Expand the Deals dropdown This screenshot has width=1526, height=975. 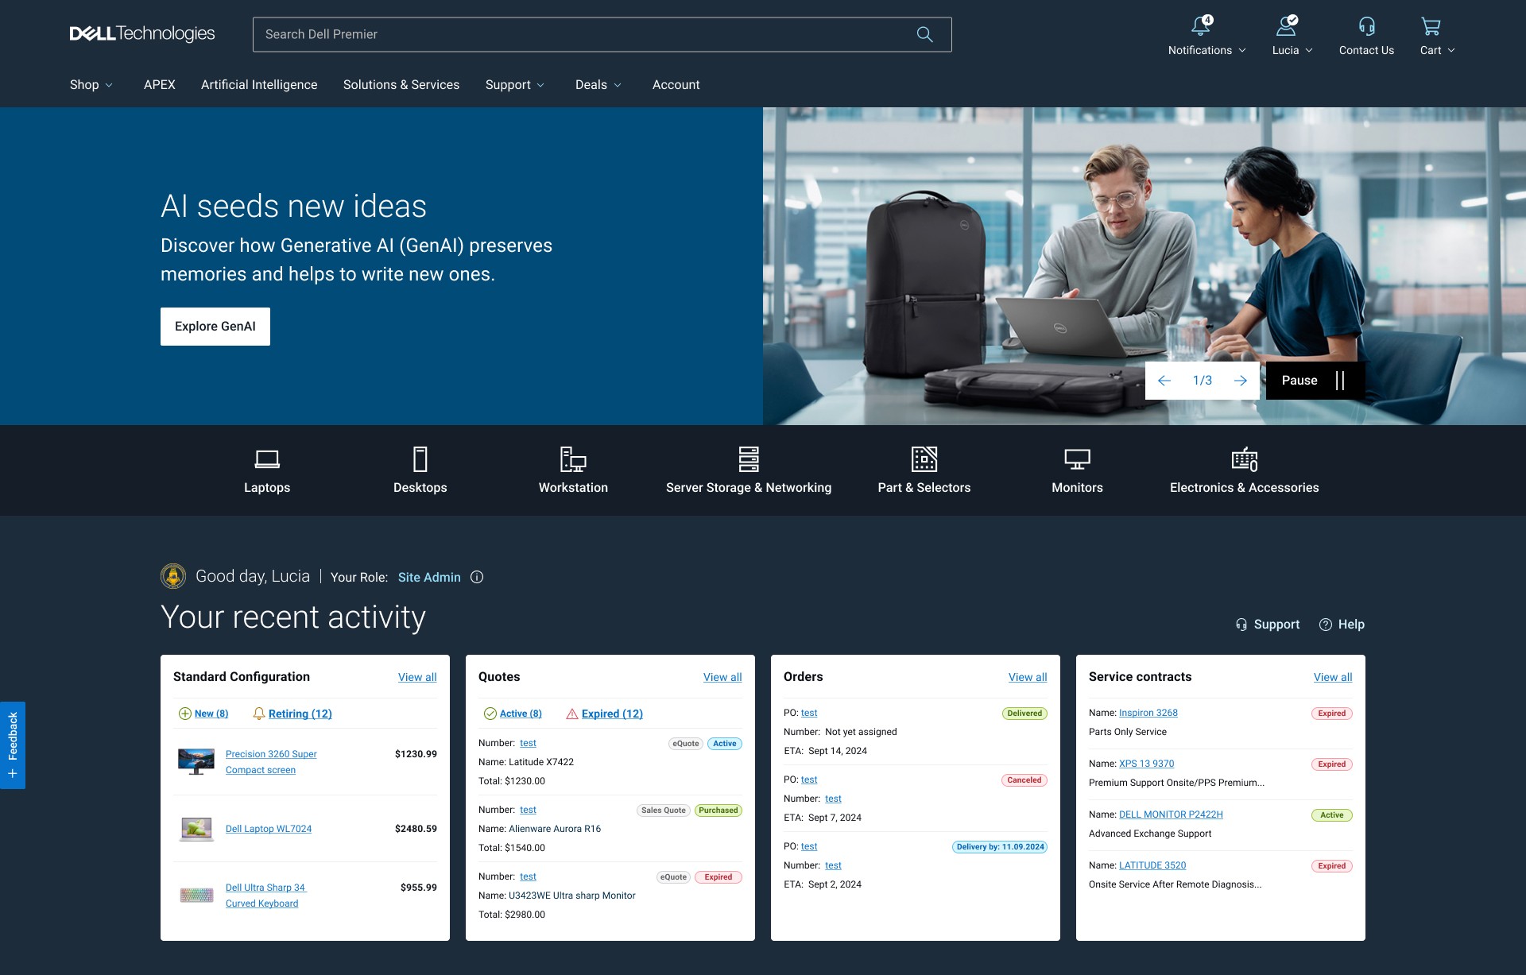pos(598,84)
